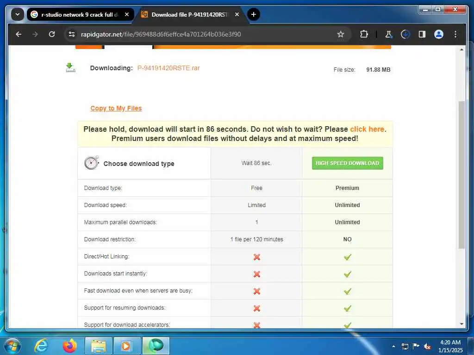Viewport: 474px width, 355px height.
Task: Open Windows Explorer folder icon in taskbar
Action: pos(99,346)
